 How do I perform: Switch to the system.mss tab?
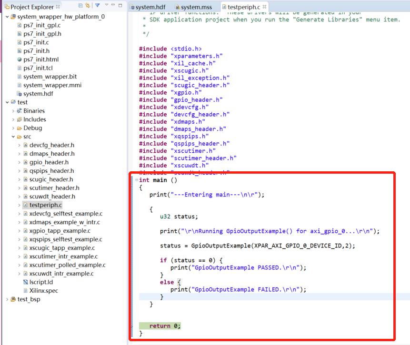tap(194, 7)
